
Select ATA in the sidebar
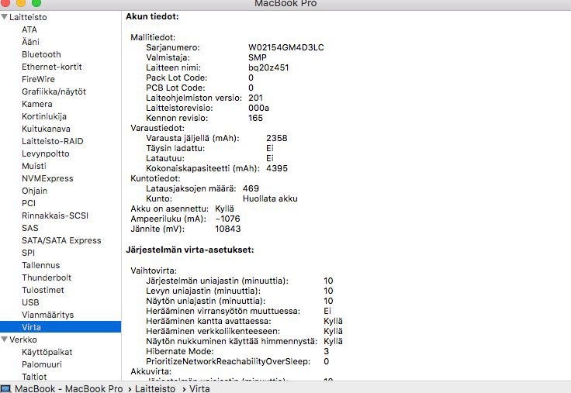[x=29, y=29]
